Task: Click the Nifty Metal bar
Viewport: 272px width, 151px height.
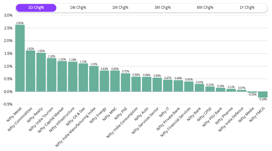Action: (x=20, y=58)
